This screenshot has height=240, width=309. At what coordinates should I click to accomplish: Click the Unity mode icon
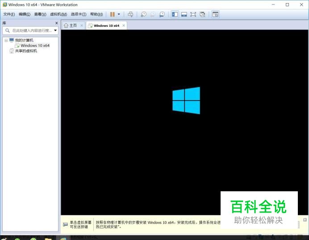[x=202, y=14]
